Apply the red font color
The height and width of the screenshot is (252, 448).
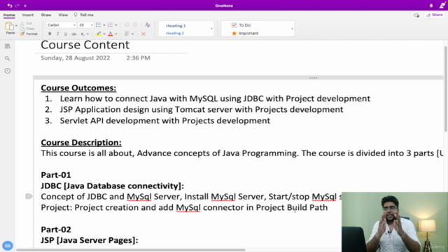pos(111,34)
